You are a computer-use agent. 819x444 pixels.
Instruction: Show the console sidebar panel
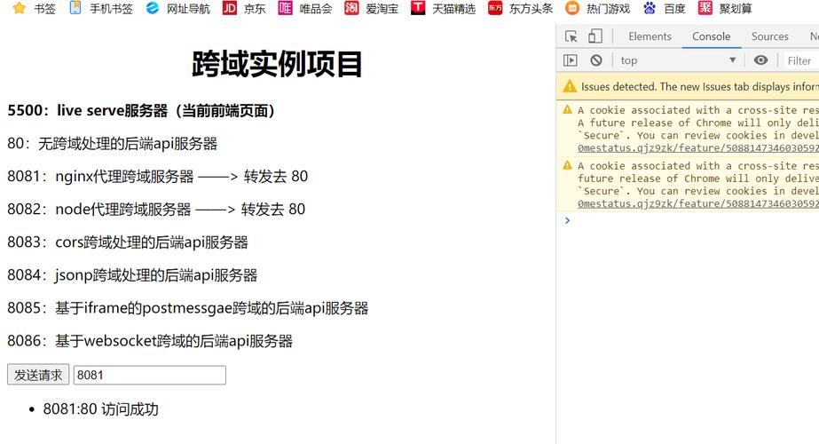point(571,60)
